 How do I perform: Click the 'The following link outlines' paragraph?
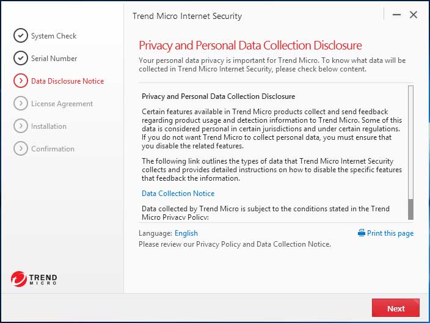(x=272, y=170)
